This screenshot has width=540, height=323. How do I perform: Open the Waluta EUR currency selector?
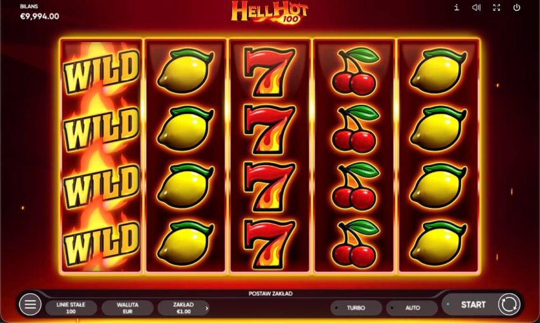click(x=127, y=308)
